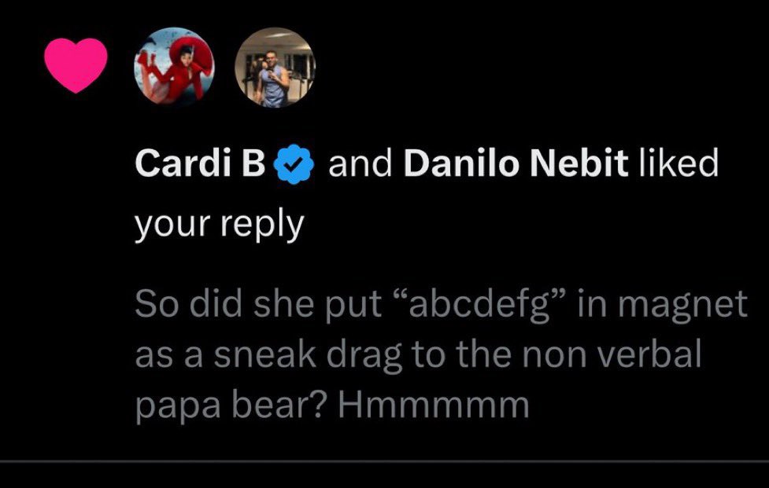Viewport: 769px width, 488px height.
Task: Open the Danilo Nebit profile name link
Action: [x=516, y=163]
